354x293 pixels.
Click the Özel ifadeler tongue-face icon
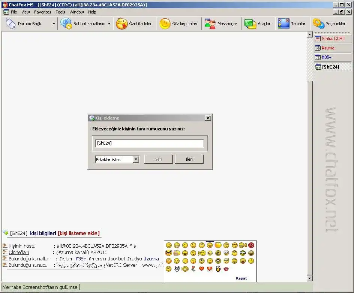121,24
